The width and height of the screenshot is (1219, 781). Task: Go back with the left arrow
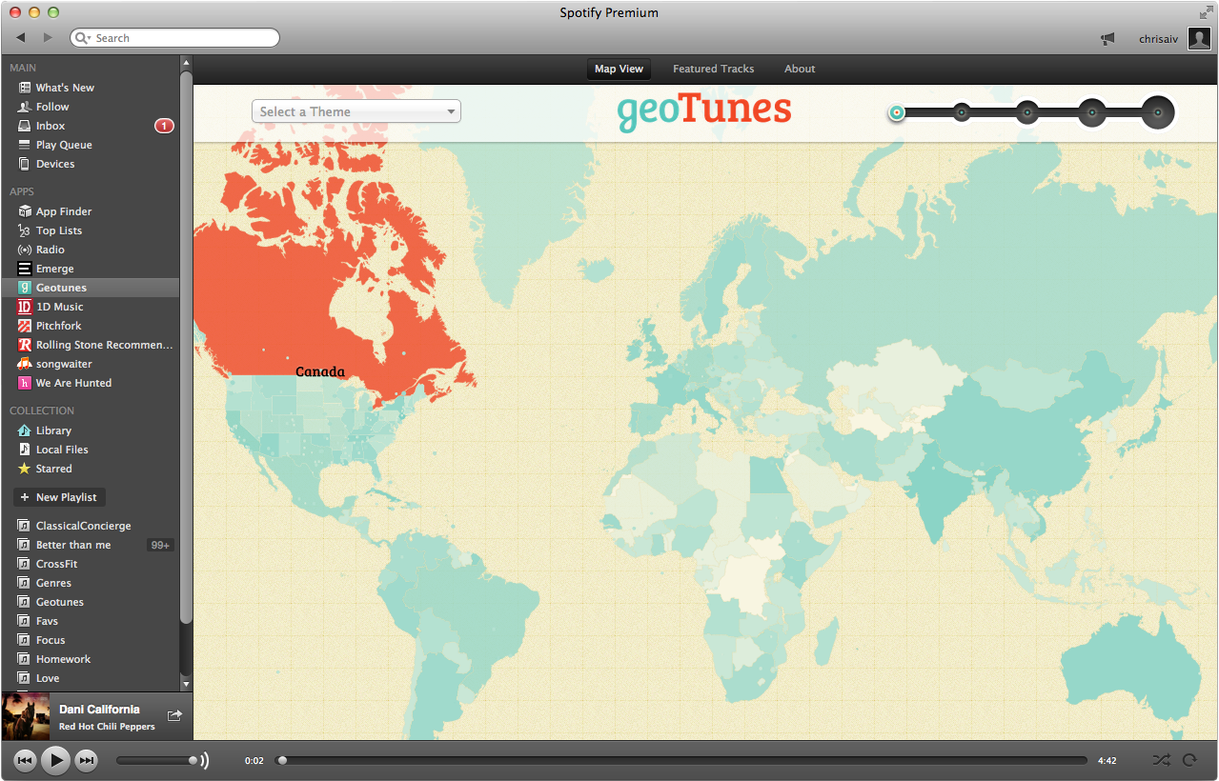[x=21, y=38]
